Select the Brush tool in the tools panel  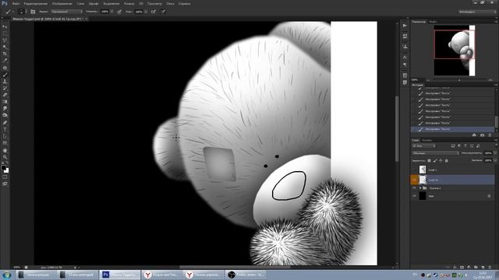(5, 75)
